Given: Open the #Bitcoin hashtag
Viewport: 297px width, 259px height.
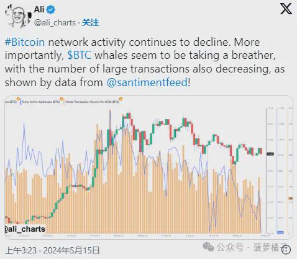Looking at the screenshot, I should (x=25, y=42).
